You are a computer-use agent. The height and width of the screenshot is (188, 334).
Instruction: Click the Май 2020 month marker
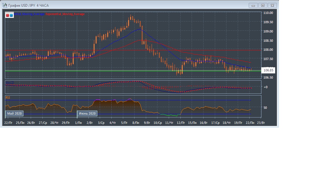(x=14, y=113)
